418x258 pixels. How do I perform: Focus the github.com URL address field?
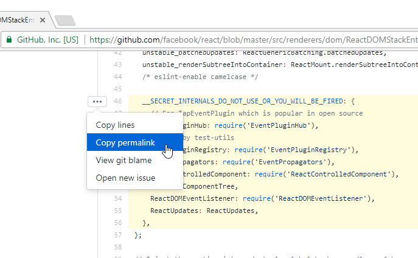tap(253, 40)
